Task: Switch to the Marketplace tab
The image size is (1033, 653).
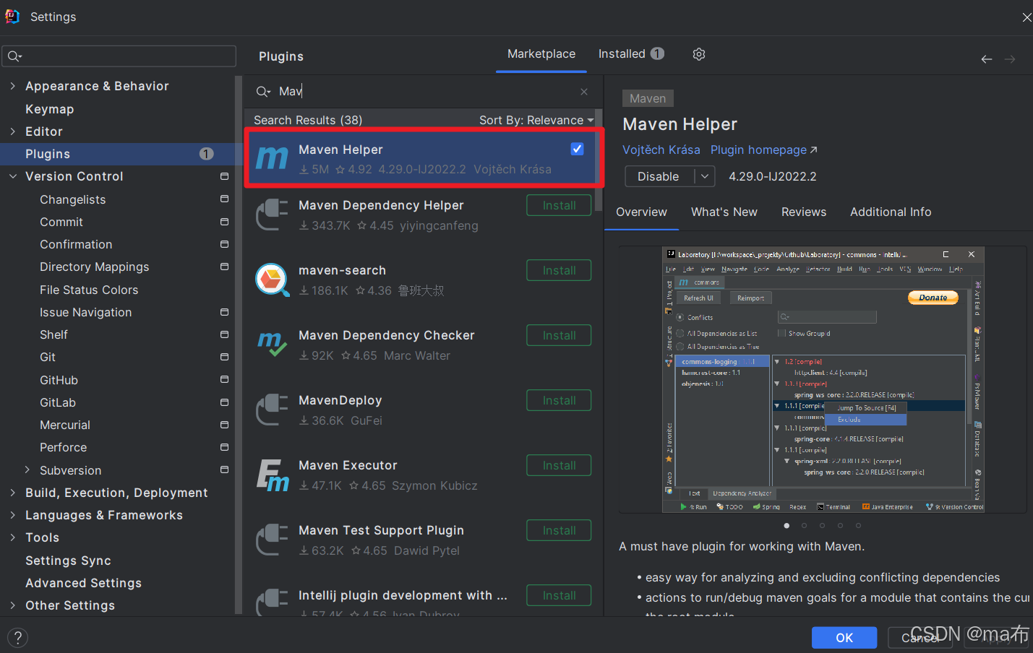Action: pos(541,54)
